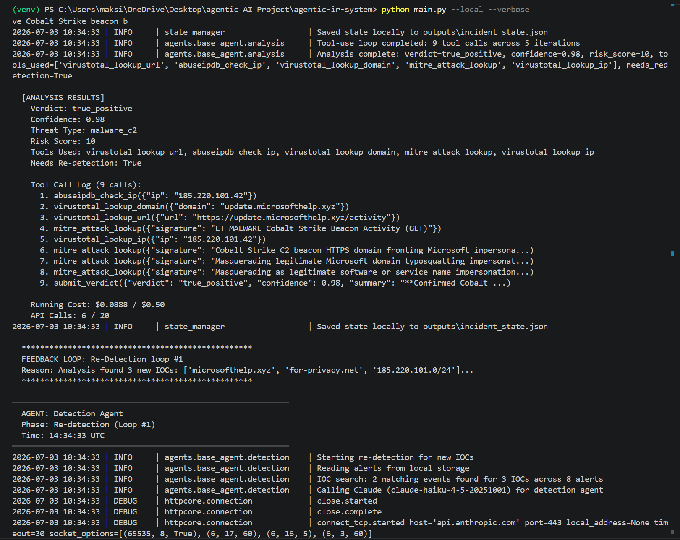The width and height of the screenshot is (680, 540).
Task: Click 'Starting re-detection for new IOCs' log message
Action: pyautogui.click(x=395, y=457)
